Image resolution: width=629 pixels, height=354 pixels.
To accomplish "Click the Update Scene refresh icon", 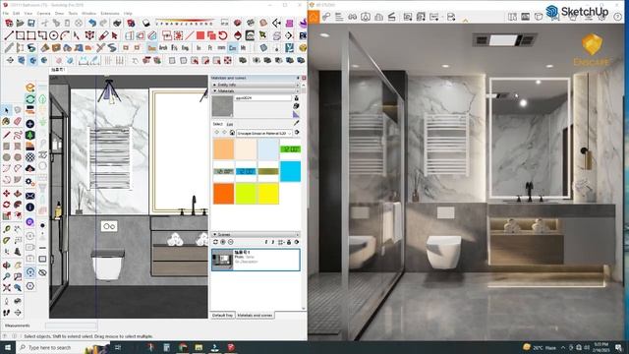I will tap(215, 242).
